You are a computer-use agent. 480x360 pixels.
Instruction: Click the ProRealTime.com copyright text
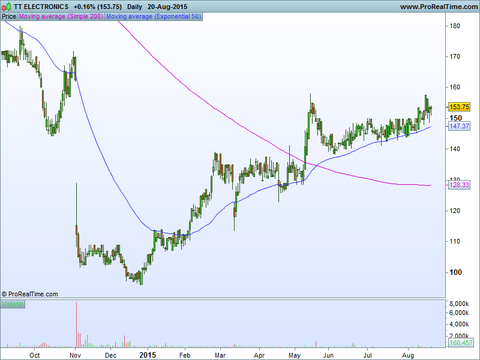coord(30,294)
